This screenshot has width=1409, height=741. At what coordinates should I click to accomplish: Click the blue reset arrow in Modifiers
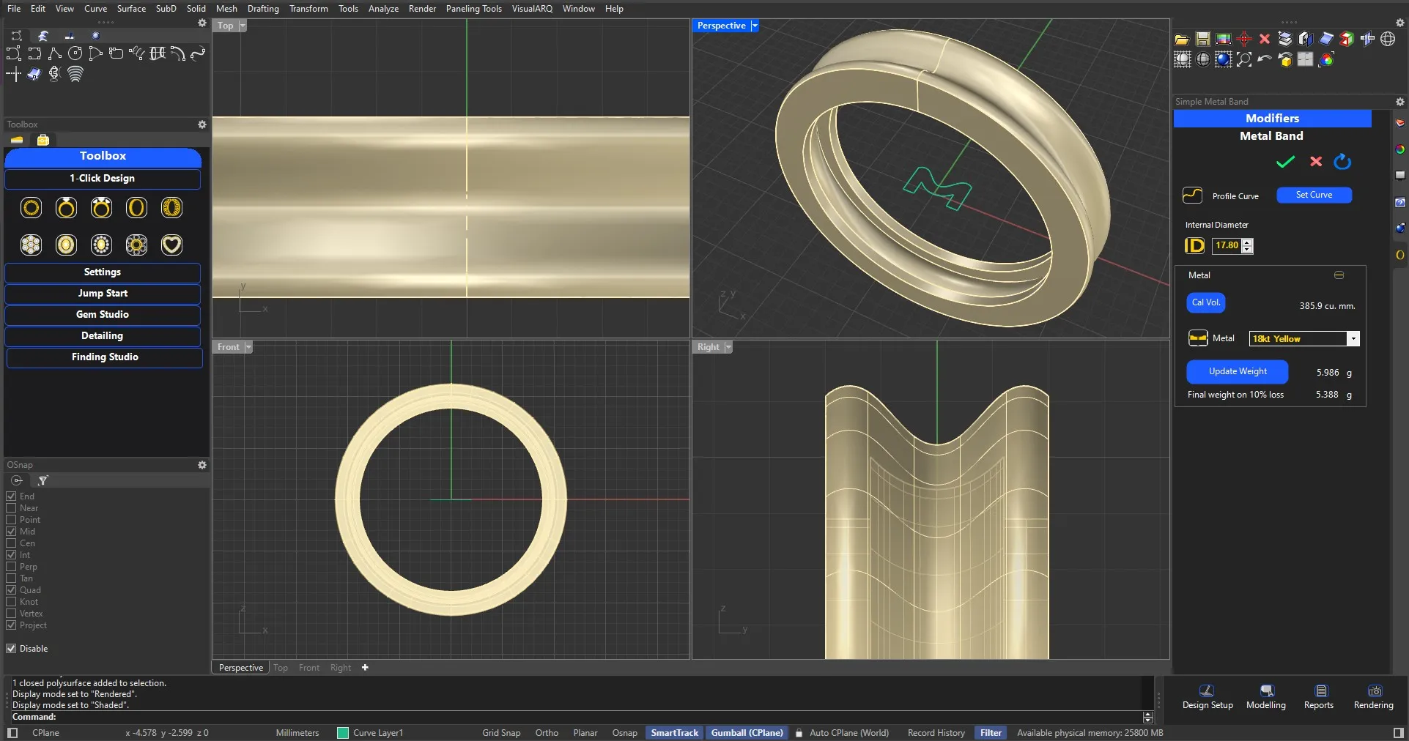pos(1342,162)
